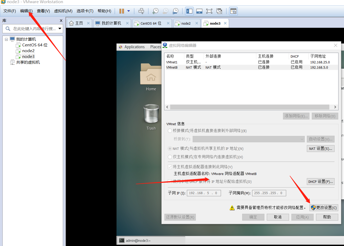
Task: Click the network list horizontal scrollbar right arrow
Action: (335, 107)
